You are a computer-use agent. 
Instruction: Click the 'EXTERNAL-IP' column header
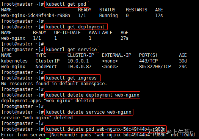(x=116, y=55)
